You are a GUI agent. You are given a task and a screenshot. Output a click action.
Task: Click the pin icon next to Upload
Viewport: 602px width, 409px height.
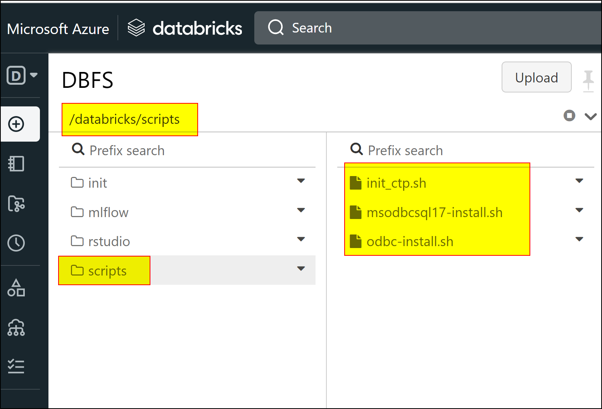coord(588,80)
